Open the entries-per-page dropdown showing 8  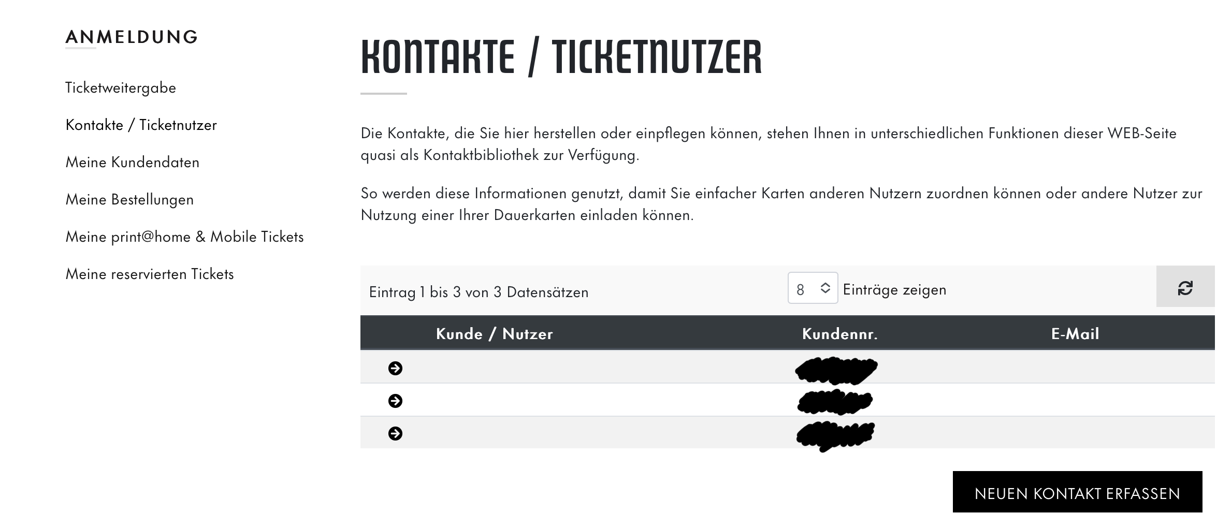(x=813, y=288)
